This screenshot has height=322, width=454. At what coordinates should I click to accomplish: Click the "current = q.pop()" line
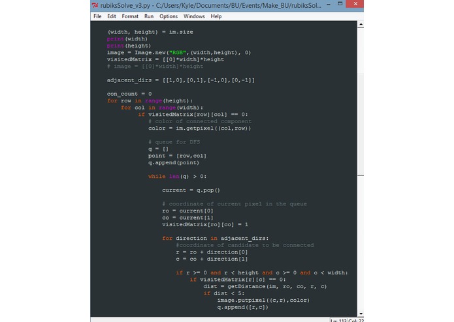[191, 190]
